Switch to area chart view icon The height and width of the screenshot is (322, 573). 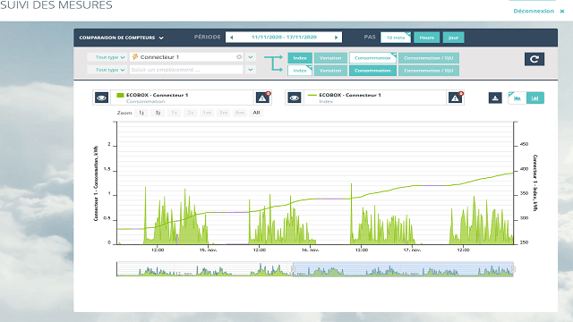click(517, 97)
